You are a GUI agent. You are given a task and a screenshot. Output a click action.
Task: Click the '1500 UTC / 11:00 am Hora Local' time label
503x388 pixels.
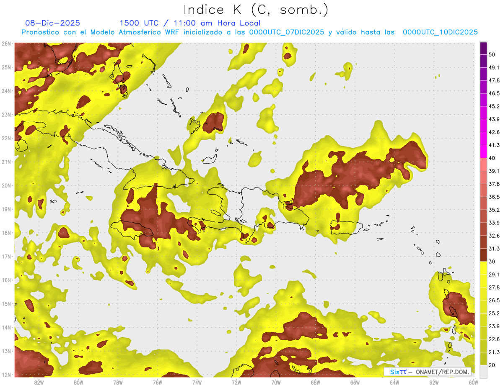point(190,23)
